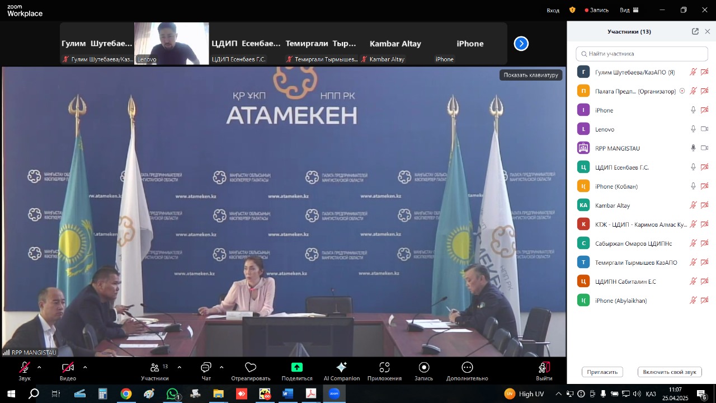Open AI Companion
The image size is (716, 403).
(x=342, y=372)
